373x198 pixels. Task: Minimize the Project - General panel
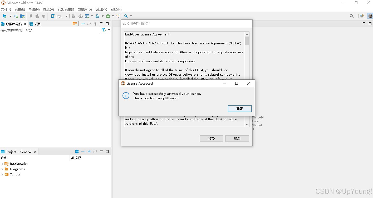[101, 151]
